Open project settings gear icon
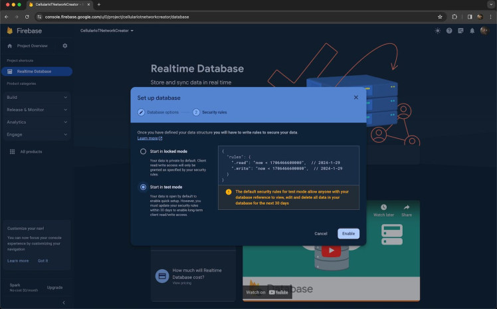 (x=64, y=46)
